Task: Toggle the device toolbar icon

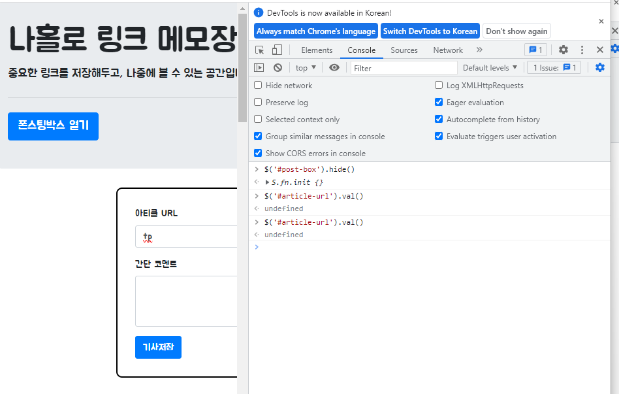Action: pyautogui.click(x=277, y=50)
